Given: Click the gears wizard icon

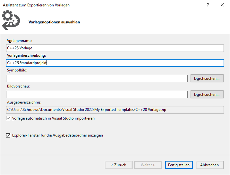Looking at the screenshot, I should coord(11,20).
